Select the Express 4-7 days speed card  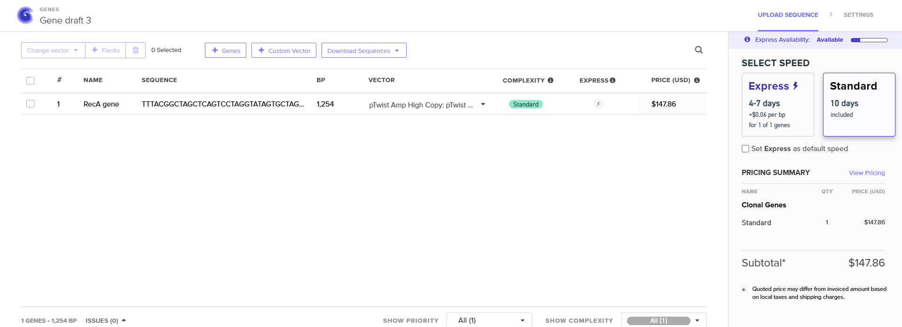[778, 105]
